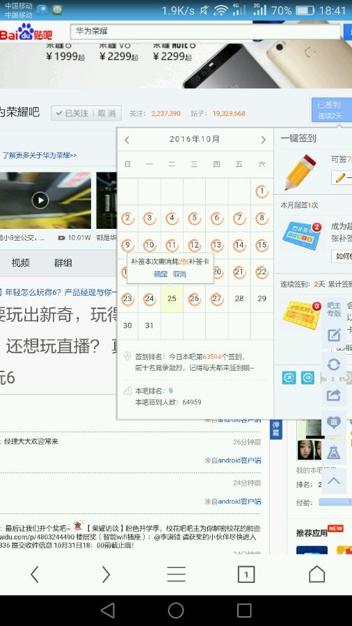Tap the battery status icon
This screenshot has height=626, width=352.
[305, 10]
